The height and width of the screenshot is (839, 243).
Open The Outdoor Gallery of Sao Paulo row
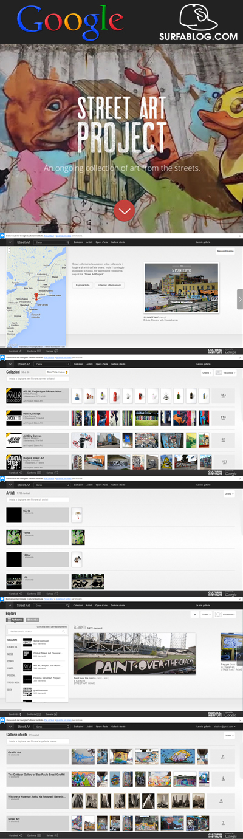[38, 778]
